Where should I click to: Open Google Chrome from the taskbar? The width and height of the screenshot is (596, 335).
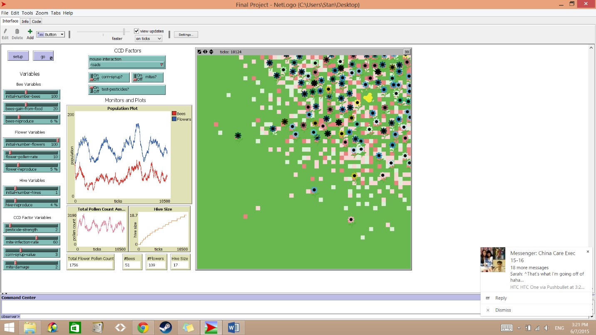pyautogui.click(x=143, y=328)
